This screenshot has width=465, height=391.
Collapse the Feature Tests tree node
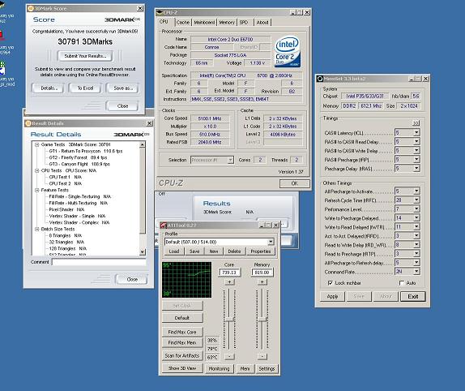tap(37, 190)
